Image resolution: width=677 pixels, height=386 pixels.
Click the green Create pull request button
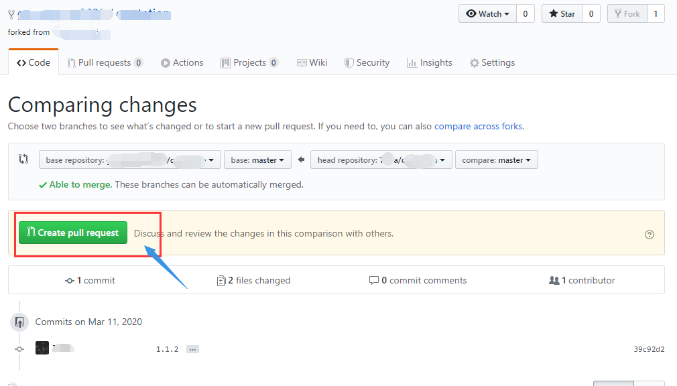pyautogui.click(x=73, y=233)
